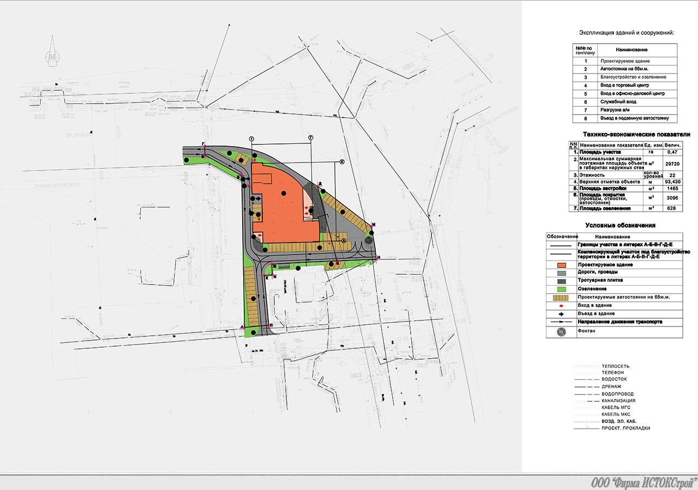Click the north arrow compass symbol
Screen dimensions: 698x490
(x=53, y=52)
